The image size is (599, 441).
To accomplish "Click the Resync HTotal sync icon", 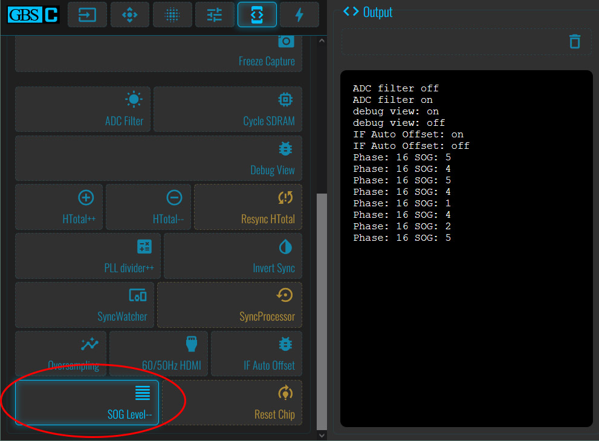I will point(285,197).
